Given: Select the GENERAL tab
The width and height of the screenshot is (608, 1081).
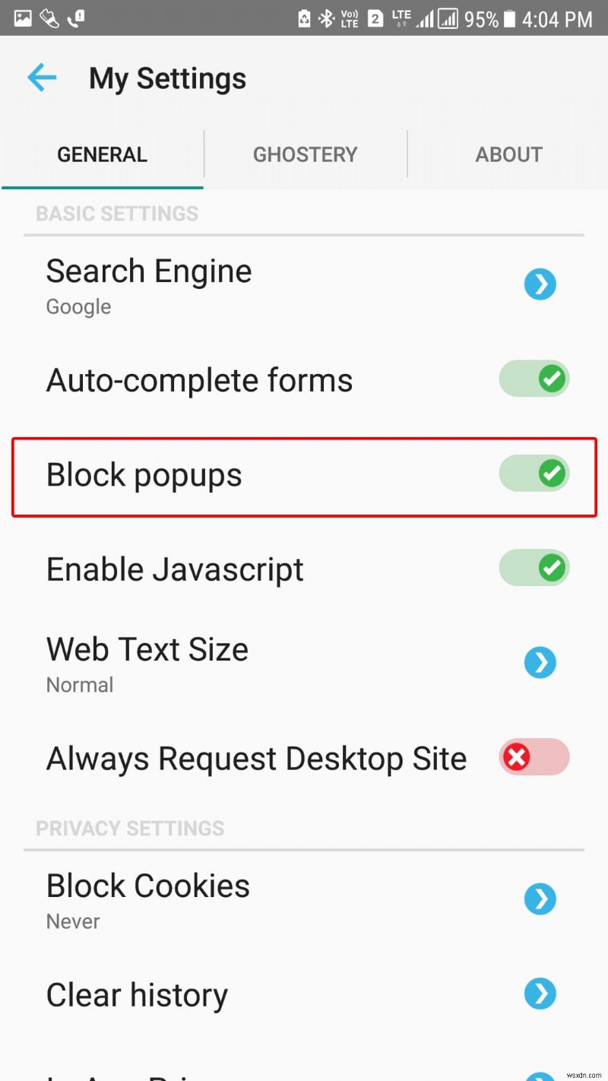Looking at the screenshot, I should click(x=102, y=154).
